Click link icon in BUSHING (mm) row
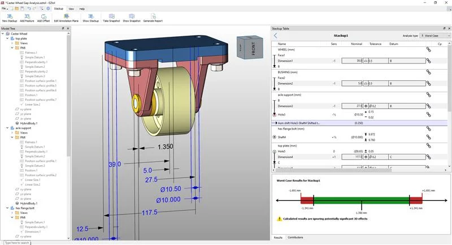 (429, 72)
